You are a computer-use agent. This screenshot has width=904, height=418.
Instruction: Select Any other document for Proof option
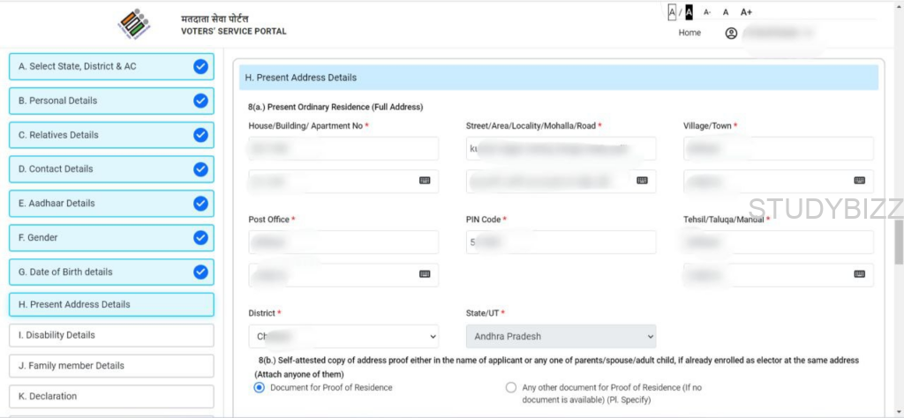[x=511, y=387]
